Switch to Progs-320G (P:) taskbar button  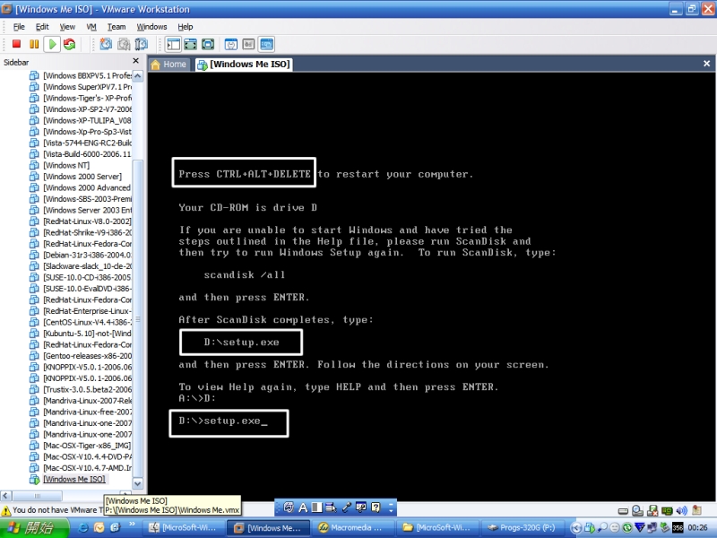(522, 528)
